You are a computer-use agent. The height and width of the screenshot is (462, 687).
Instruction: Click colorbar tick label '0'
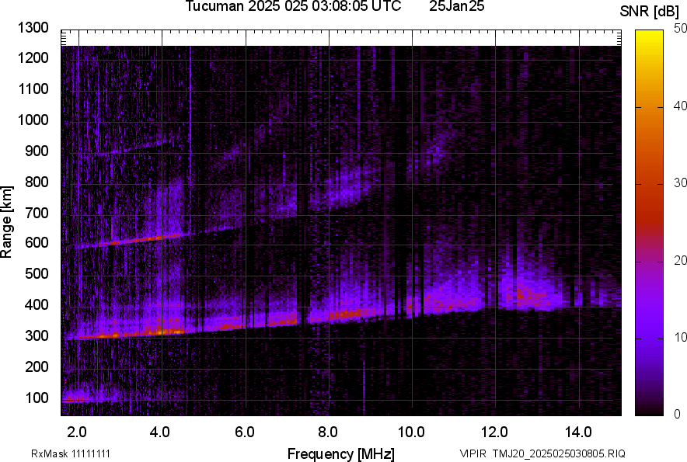click(x=677, y=414)
